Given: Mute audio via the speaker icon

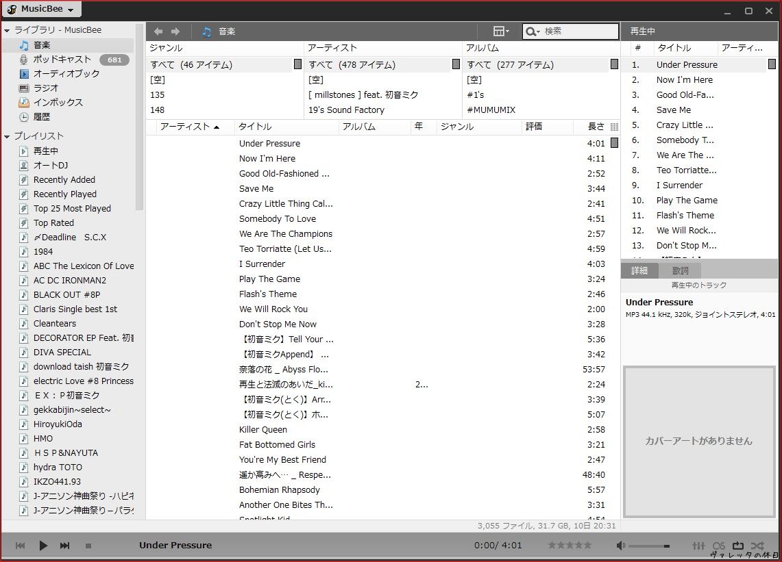Looking at the screenshot, I should [620, 546].
